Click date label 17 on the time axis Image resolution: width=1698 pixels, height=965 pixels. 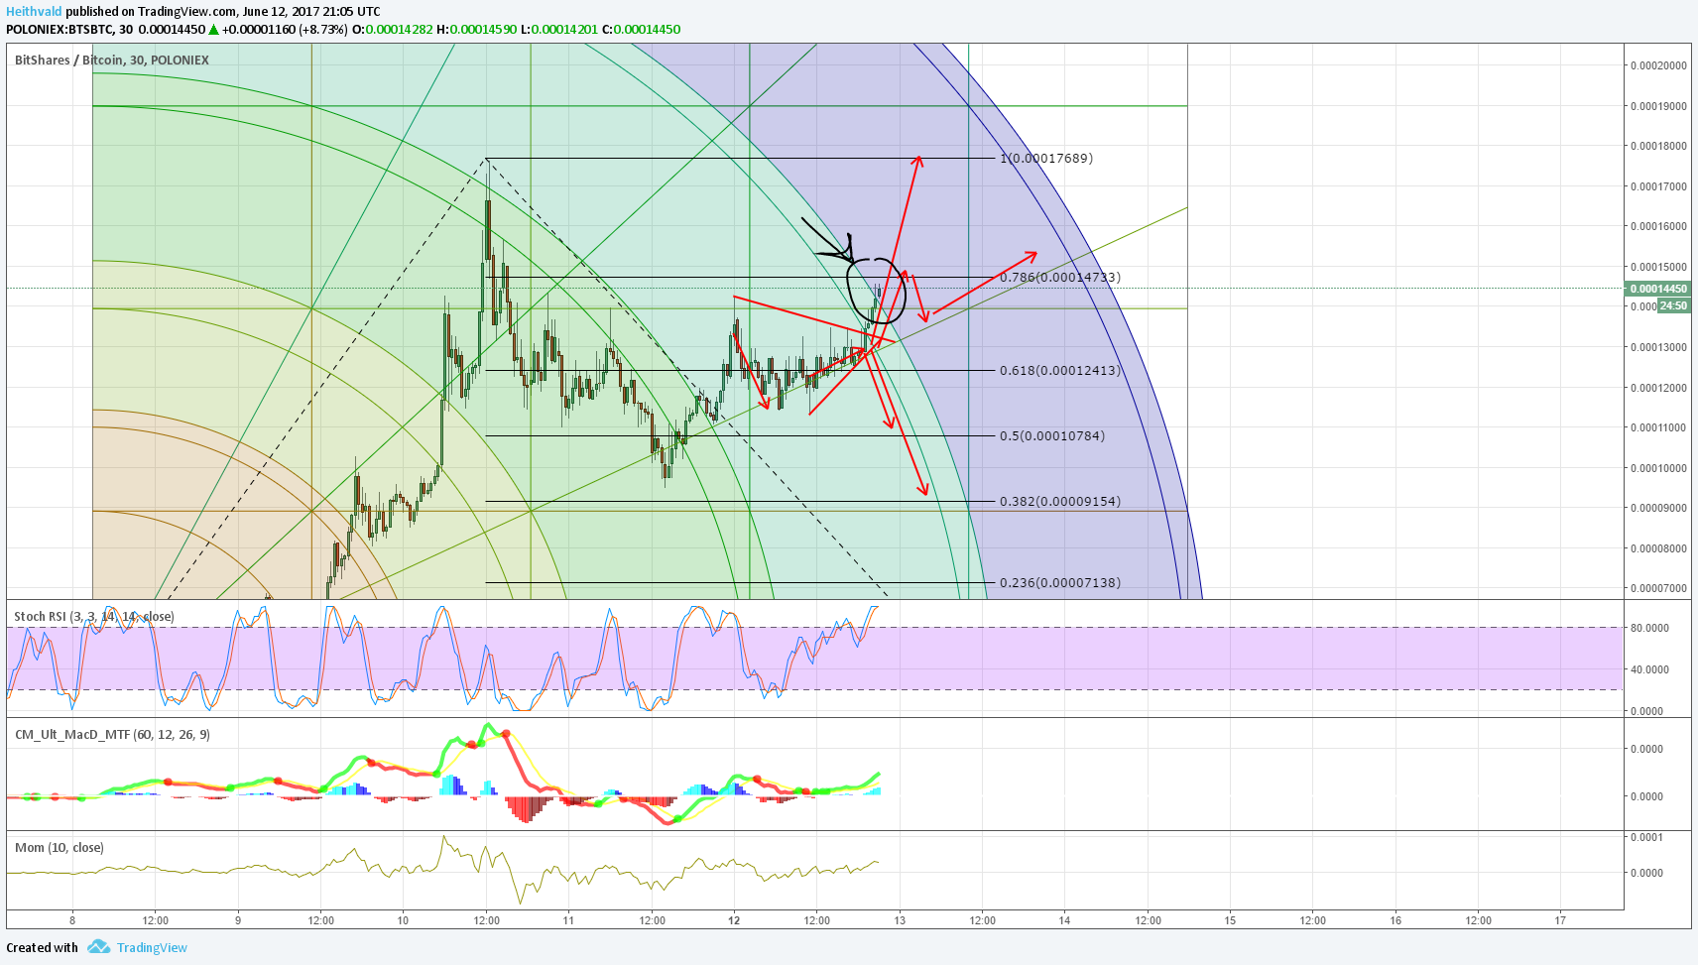(x=1561, y=920)
